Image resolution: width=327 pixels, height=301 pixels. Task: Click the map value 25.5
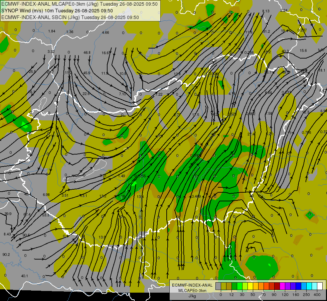pos(32,72)
